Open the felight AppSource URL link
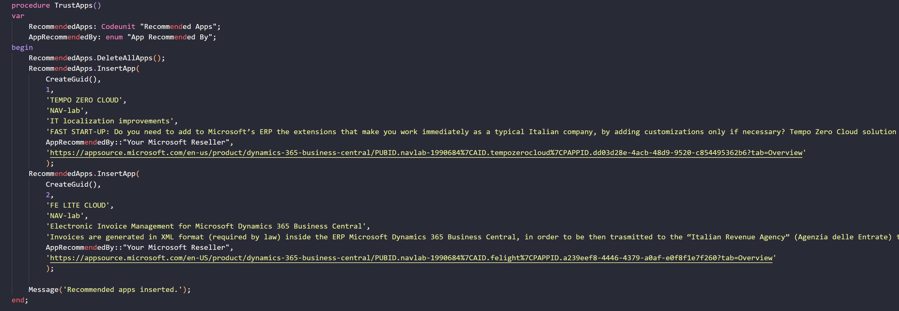Viewport: 899px width, 311px height. (x=411, y=258)
